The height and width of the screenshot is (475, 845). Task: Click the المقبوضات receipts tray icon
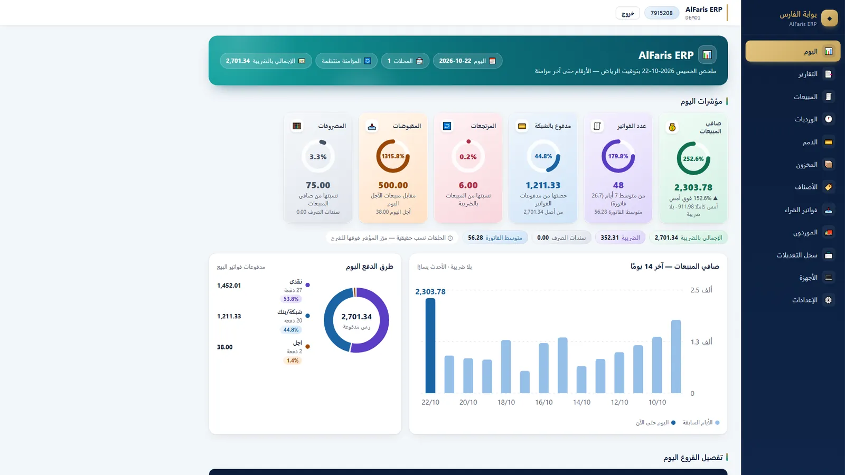tap(372, 126)
